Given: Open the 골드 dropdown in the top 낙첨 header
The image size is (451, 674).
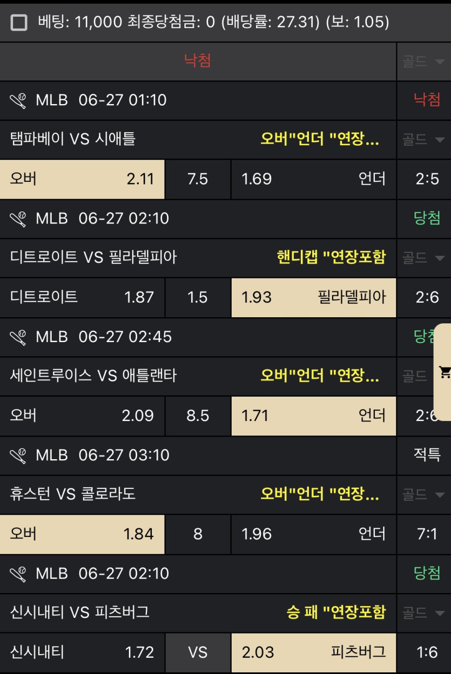Looking at the screenshot, I should pyautogui.click(x=423, y=62).
